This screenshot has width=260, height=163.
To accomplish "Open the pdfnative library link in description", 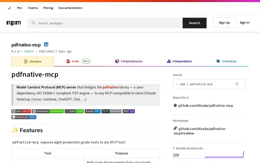I will pyautogui.click(x=110, y=87).
